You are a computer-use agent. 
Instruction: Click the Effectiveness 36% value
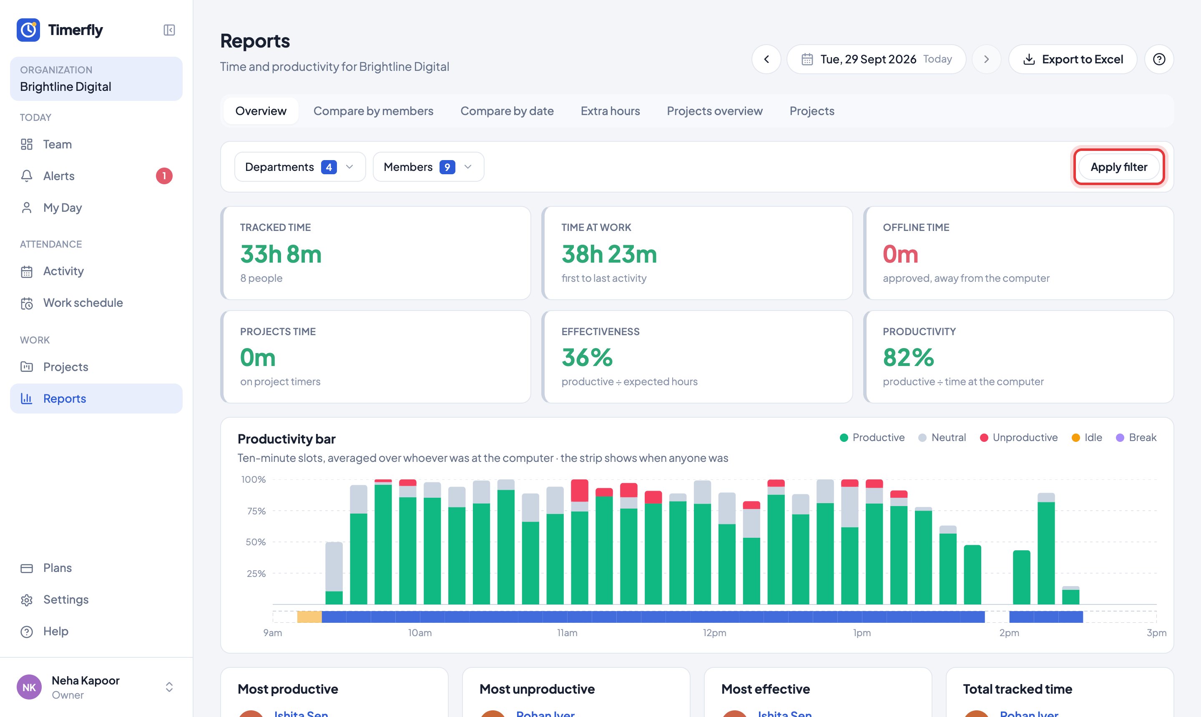[587, 358]
